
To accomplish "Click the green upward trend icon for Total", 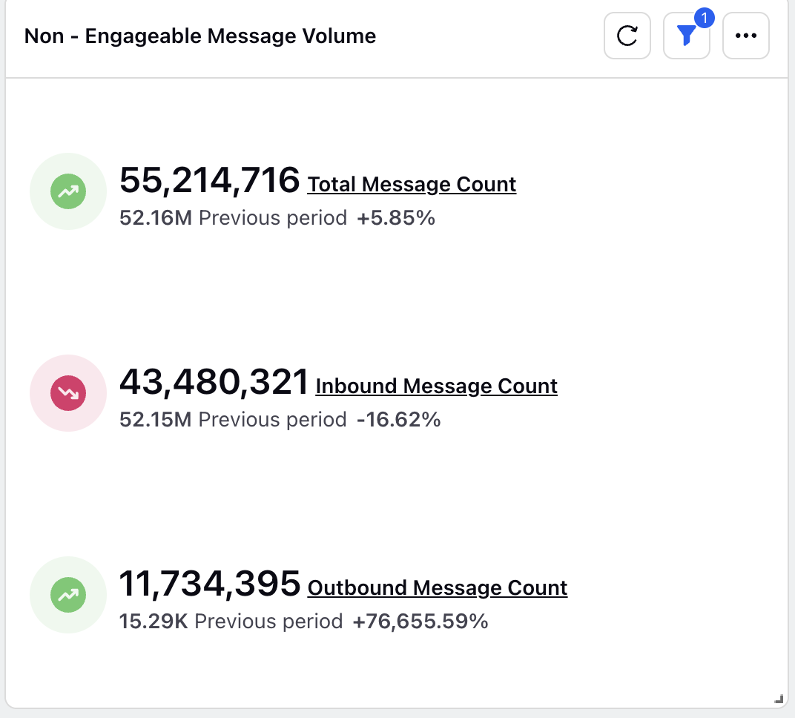I will pyautogui.click(x=68, y=191).
